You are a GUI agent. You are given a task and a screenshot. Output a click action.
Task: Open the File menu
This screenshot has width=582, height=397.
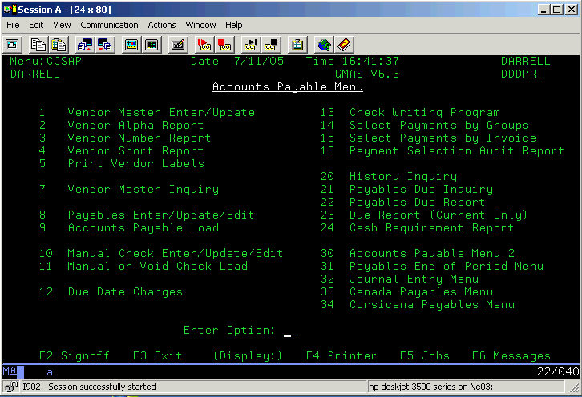pos(13,25)
